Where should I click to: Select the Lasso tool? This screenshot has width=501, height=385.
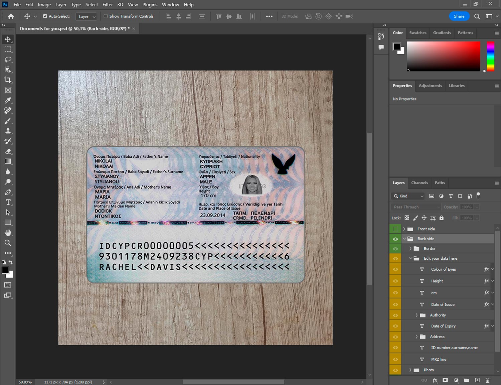pyautogui.click(x=8, y=59)
